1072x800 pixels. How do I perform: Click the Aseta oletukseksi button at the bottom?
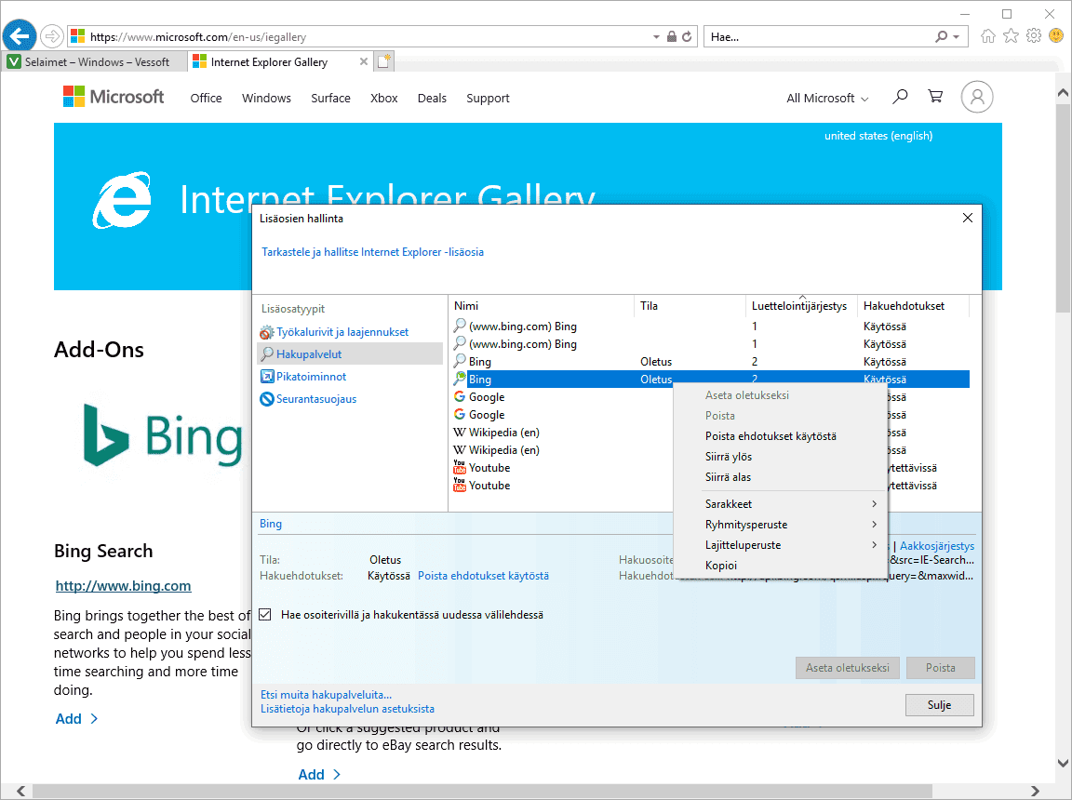(847, 668)
